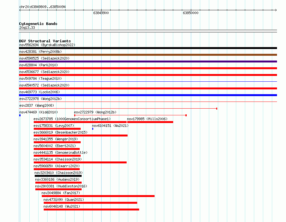The image size is (286, 222).
Task: Select the black nsv5562694 variant bar
Action: [x=148, y=48]
